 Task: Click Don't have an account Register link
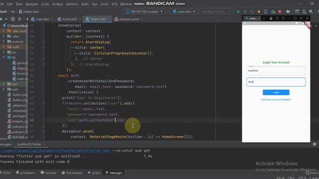[276, 99]
